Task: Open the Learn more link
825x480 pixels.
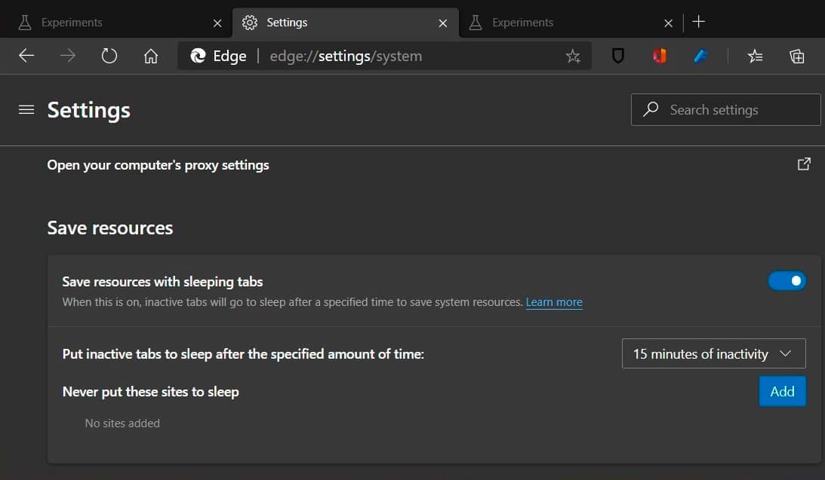Action: (554, 302)
